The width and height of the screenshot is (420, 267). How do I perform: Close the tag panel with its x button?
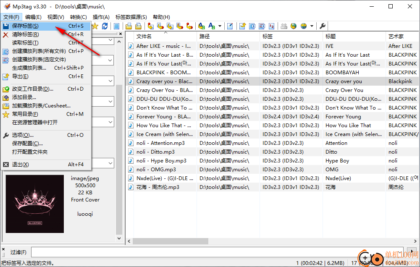coord(121,34)
